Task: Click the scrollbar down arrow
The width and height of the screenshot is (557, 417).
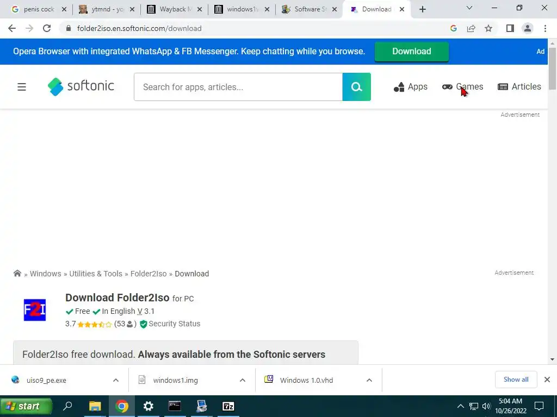Action: tap(552, 359)
